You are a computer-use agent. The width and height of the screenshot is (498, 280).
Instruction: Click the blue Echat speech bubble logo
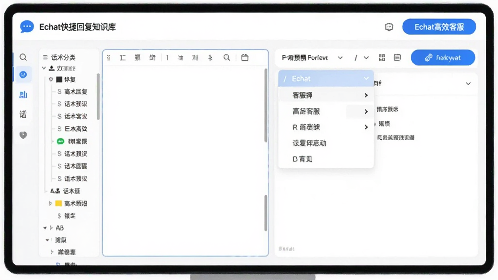[x=27, y=27]
